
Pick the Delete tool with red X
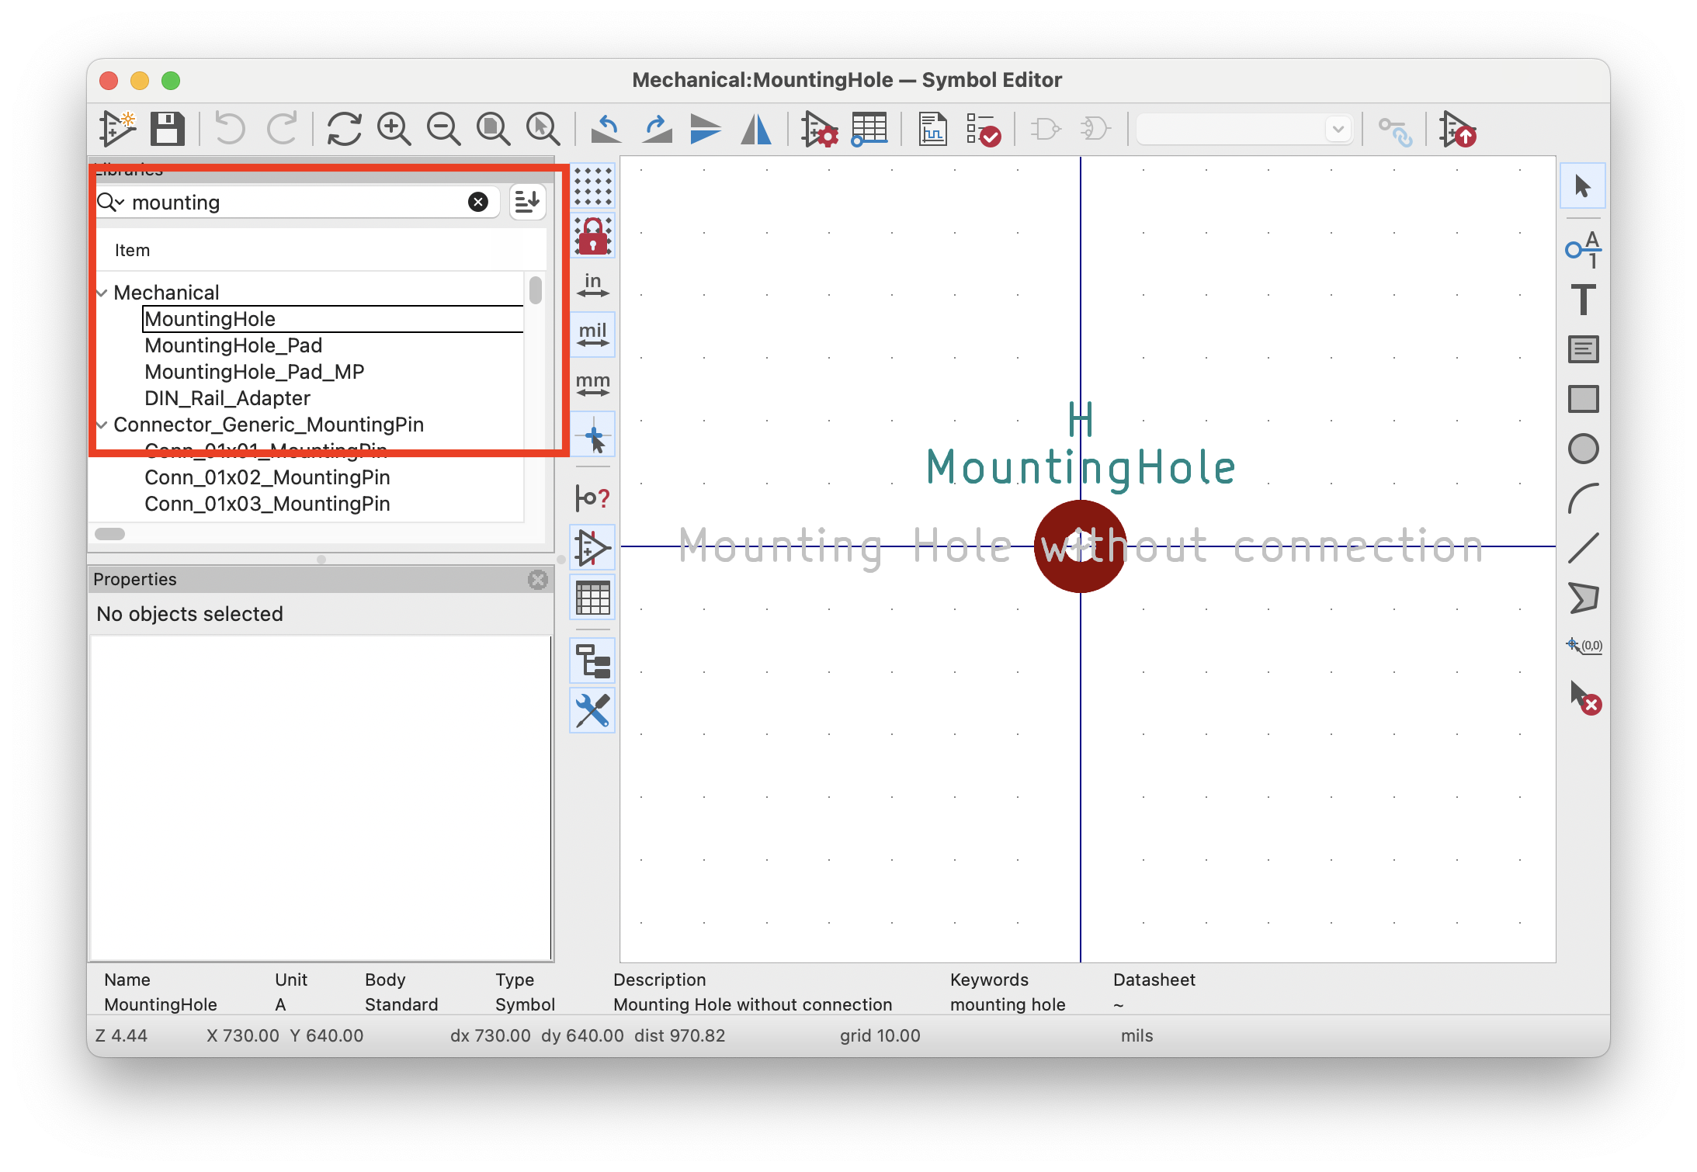tap(1584, 697)
